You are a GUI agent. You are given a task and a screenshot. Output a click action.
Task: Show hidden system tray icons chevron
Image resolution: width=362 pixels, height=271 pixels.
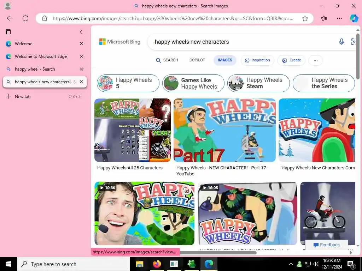291,264
